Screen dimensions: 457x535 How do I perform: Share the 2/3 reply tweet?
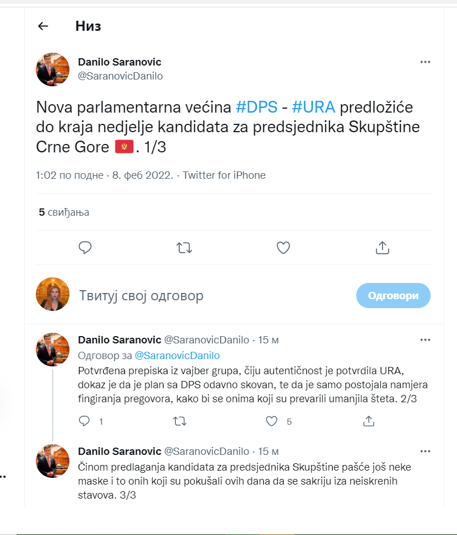click(x=369, y=421)
